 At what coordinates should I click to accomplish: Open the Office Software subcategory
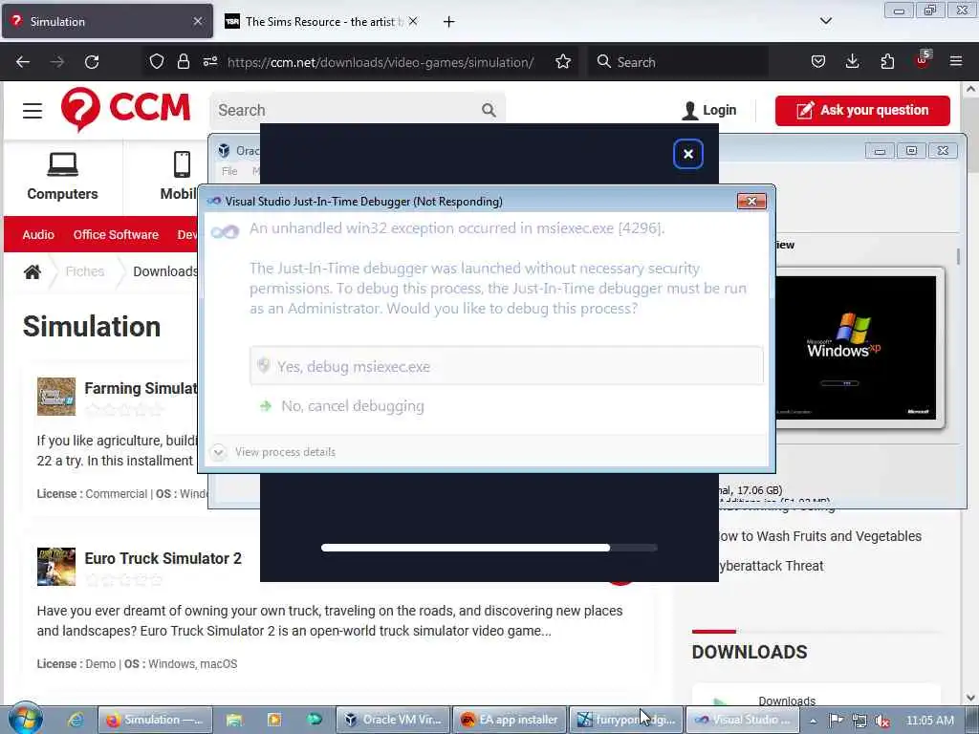coord(116,235)
